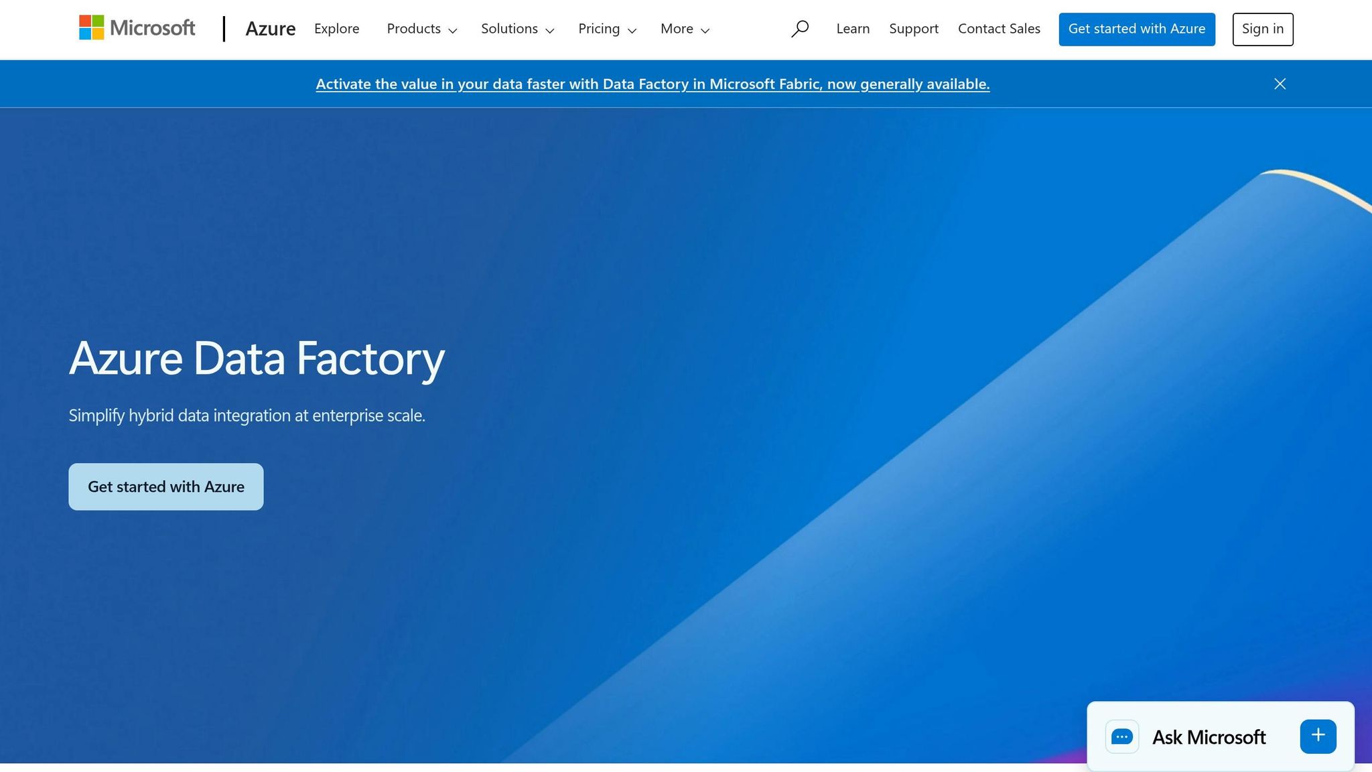Dismiss the Data Factory announcement banner
The width and height of the screenshot is (1372, 772).
1279,83
